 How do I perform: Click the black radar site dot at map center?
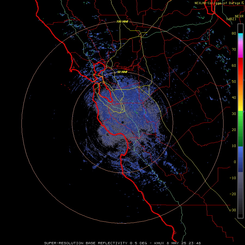pyautogui.click(x=122, y=122)
